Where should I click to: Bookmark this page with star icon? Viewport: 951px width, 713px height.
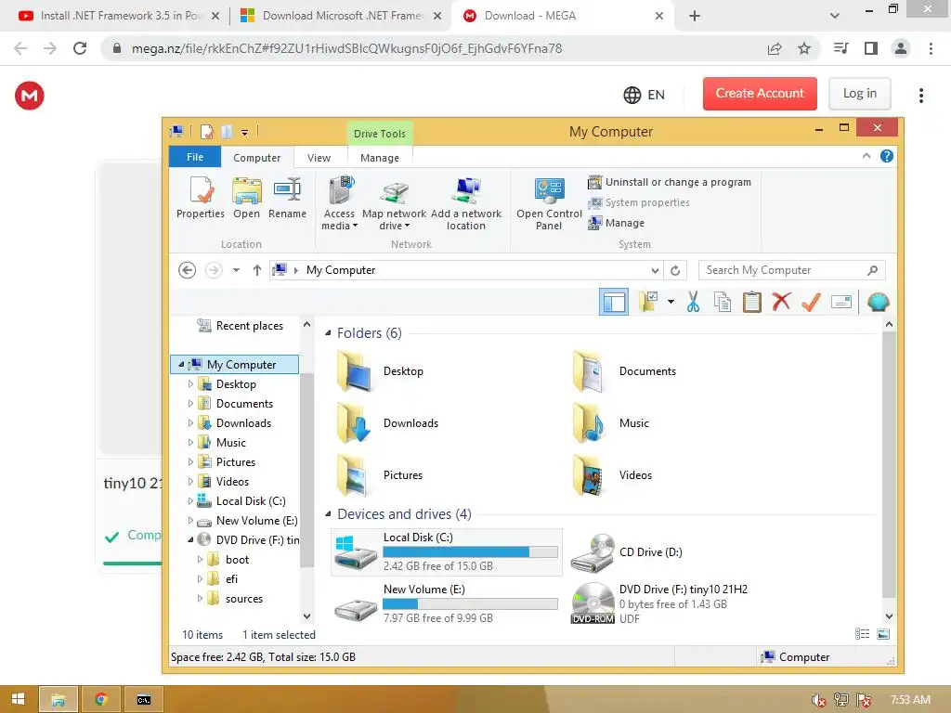tap(803, 48)
